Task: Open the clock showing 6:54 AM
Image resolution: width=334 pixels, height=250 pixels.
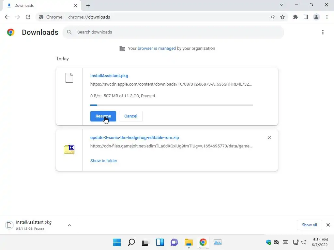Action: click(x=320, y=242)
